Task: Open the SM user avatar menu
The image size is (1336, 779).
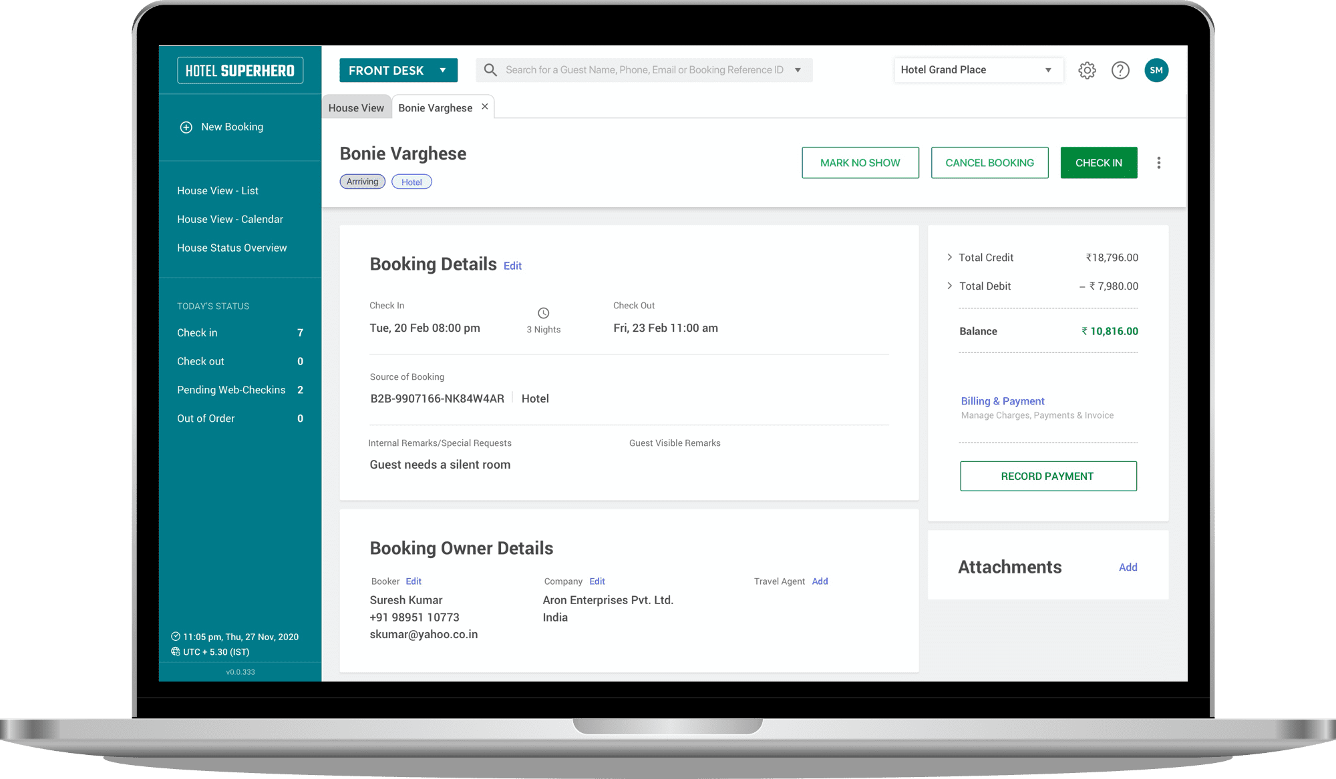Action: (1156, 70)
